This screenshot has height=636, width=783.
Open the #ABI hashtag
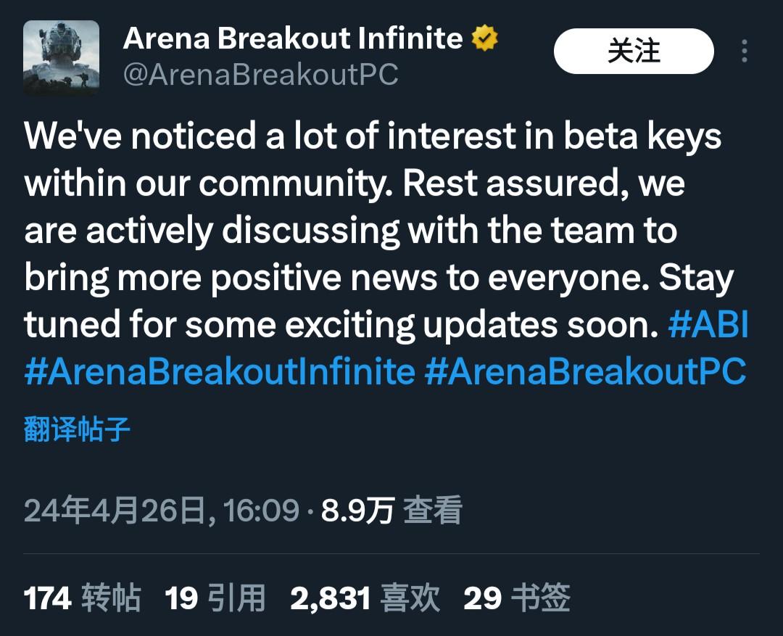click(708, 323)
